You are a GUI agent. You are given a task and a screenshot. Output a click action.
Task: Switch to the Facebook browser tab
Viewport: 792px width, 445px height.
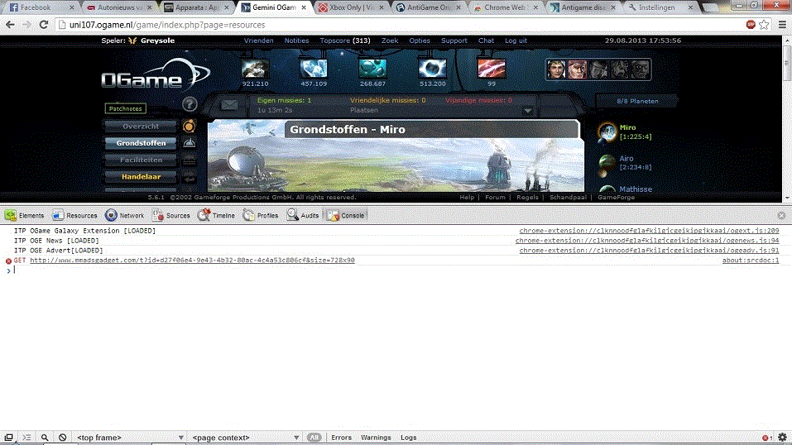pos(42,7)
